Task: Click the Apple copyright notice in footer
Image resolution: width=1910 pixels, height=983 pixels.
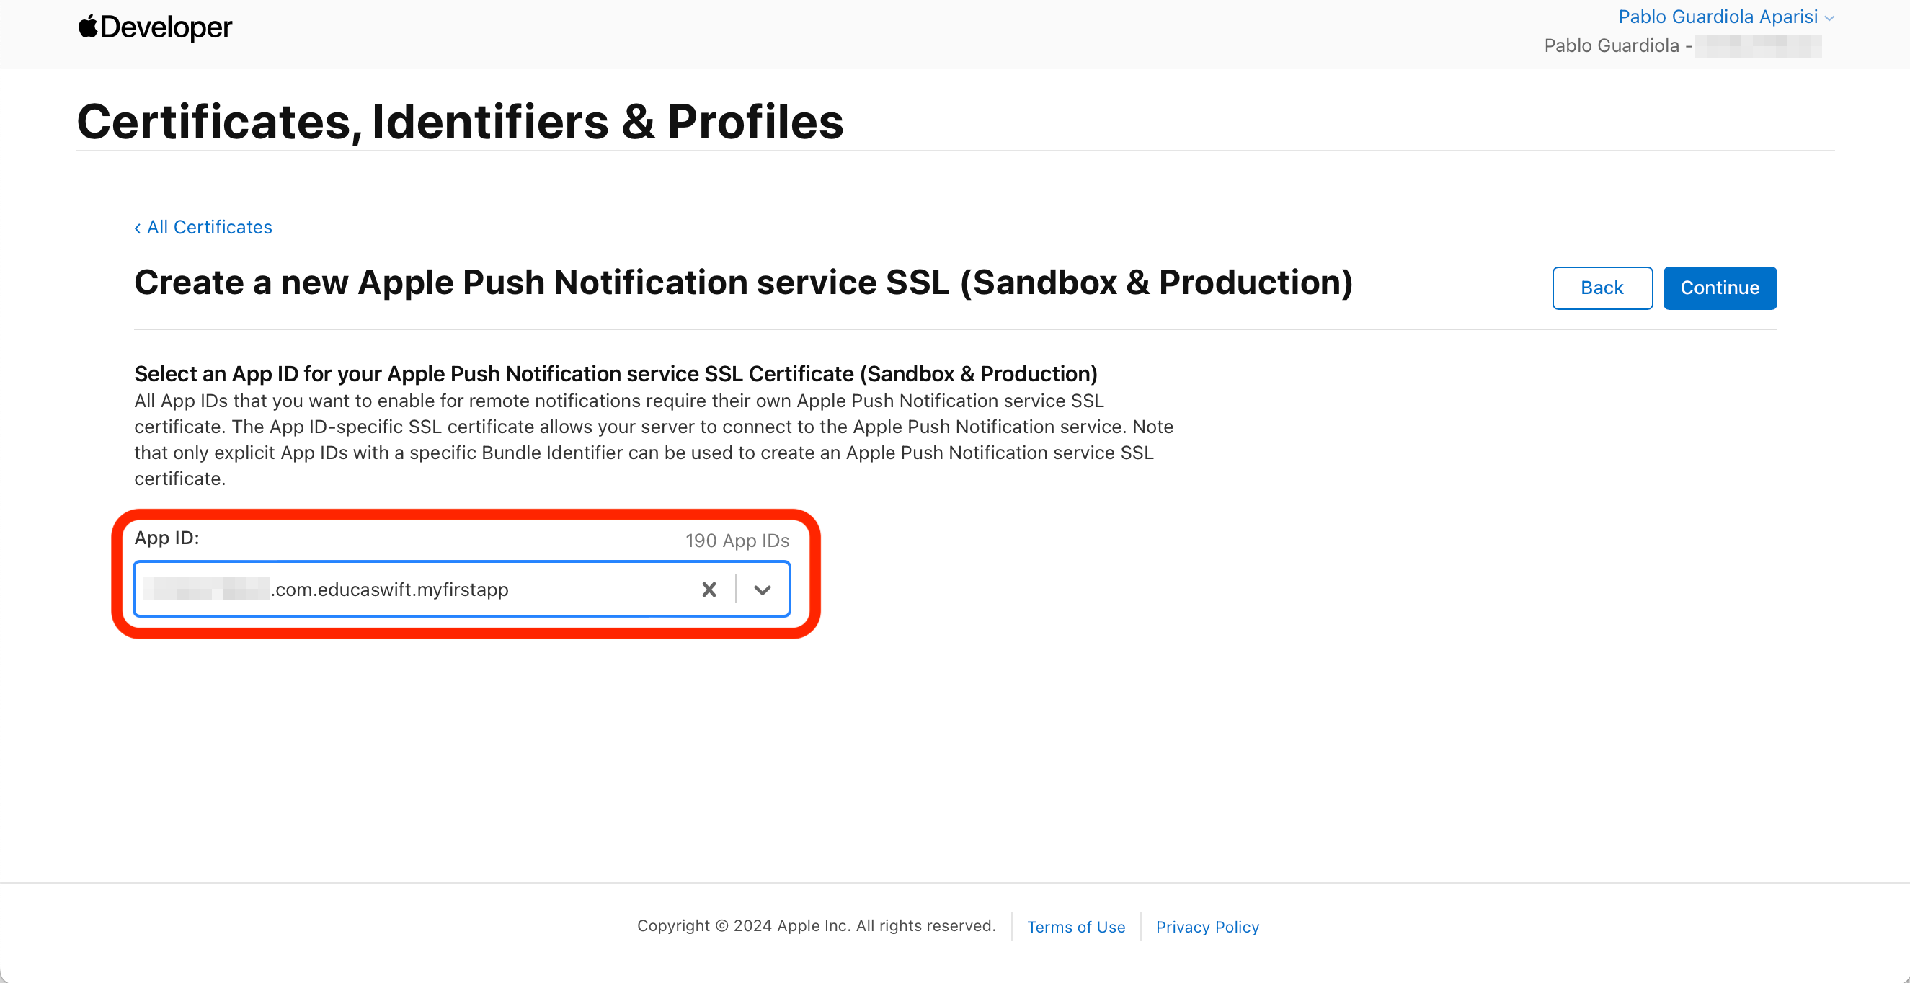Action: click(x=816, y=926)
